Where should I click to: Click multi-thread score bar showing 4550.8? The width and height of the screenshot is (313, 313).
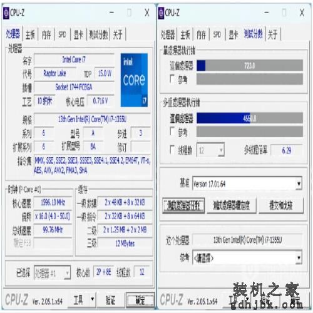[250, 118]
